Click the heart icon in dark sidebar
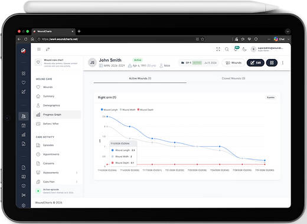Viewport: 307px width, 224px height. pos(24,83)
